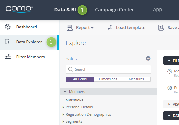The image size is (179, 125).
Task: Click the Como logo
Action: [19, 9]
